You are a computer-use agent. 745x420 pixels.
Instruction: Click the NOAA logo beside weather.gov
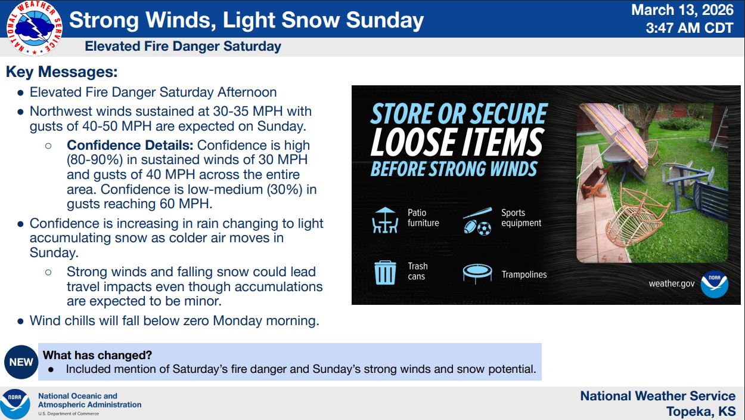(x=714, y=284)
